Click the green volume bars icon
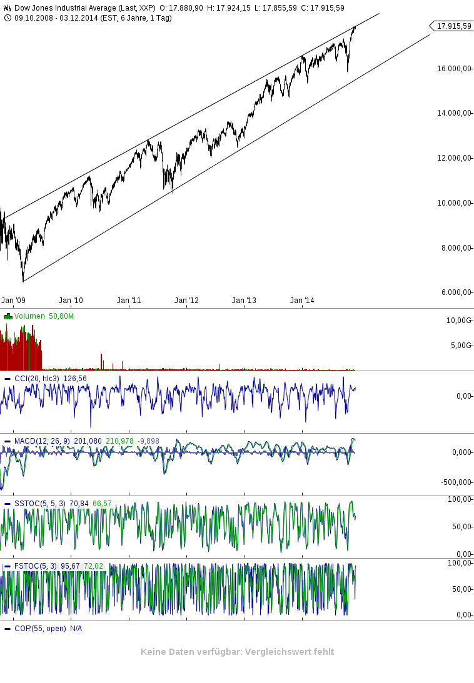The width and height of the screenshot is (474, 683). tap(8, 316)
